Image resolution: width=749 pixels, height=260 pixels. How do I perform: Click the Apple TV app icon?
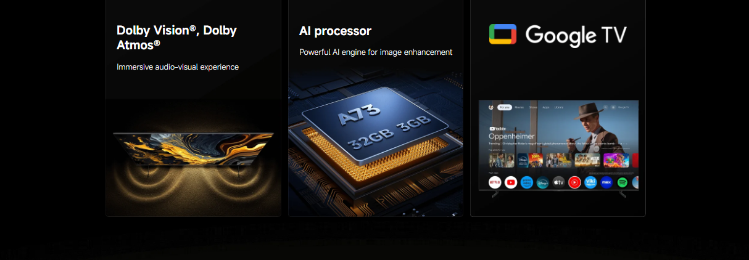point(558,182)
